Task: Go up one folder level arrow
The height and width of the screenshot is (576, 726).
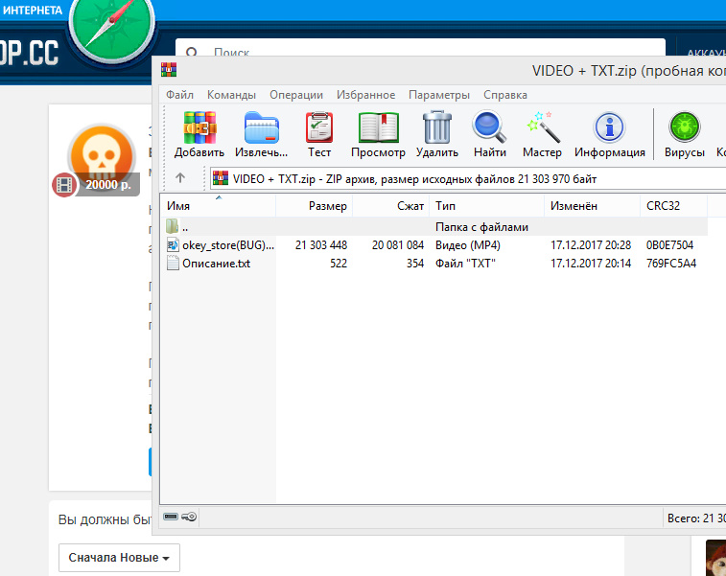Action: point(180,178)
